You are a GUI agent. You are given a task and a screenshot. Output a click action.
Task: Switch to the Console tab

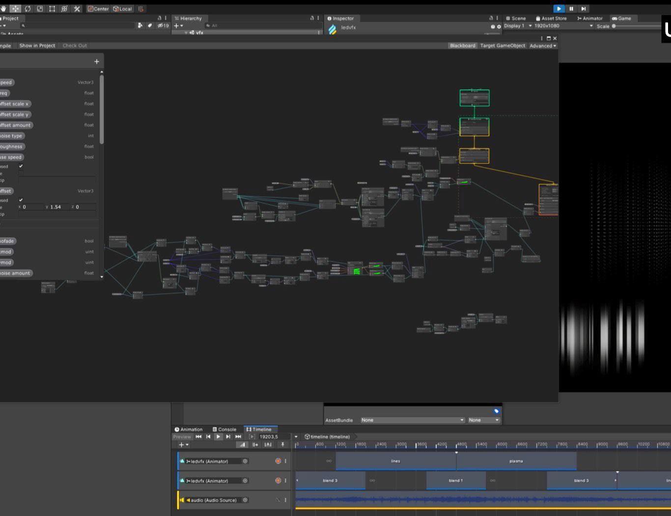point(224,429)
